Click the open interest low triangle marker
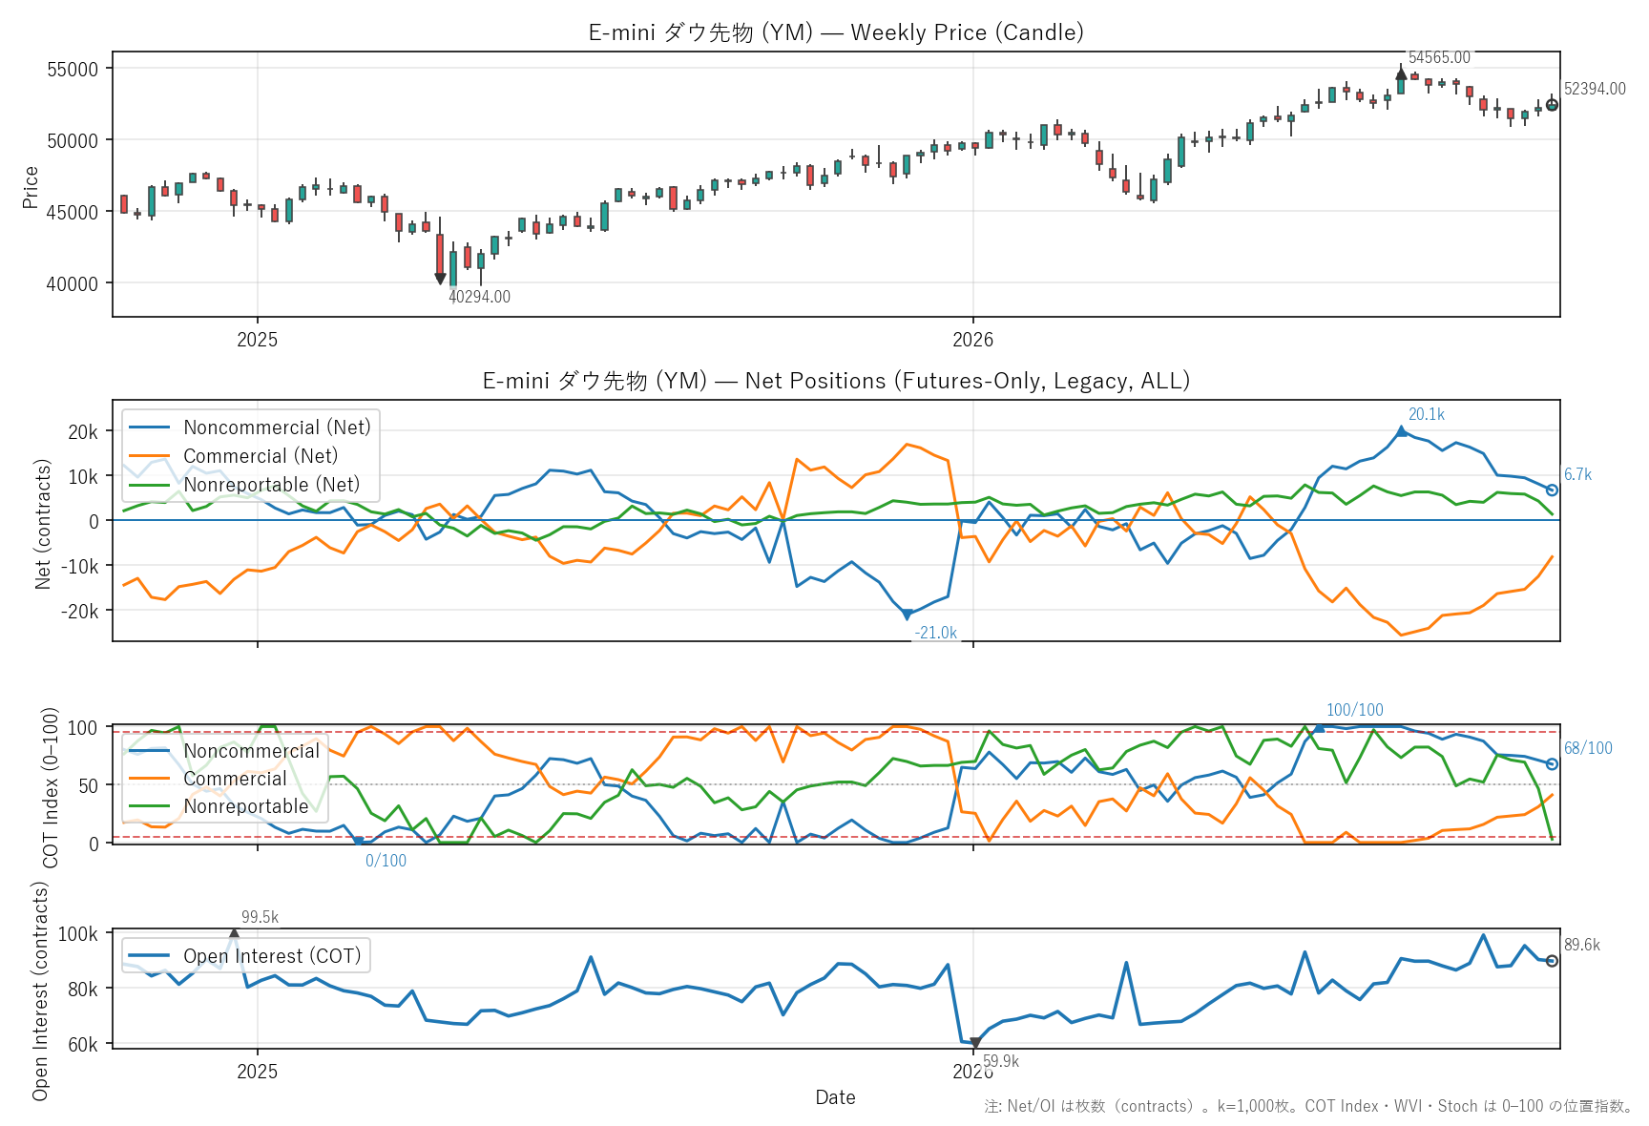1649x1126 pixels. click(974, 1044)
